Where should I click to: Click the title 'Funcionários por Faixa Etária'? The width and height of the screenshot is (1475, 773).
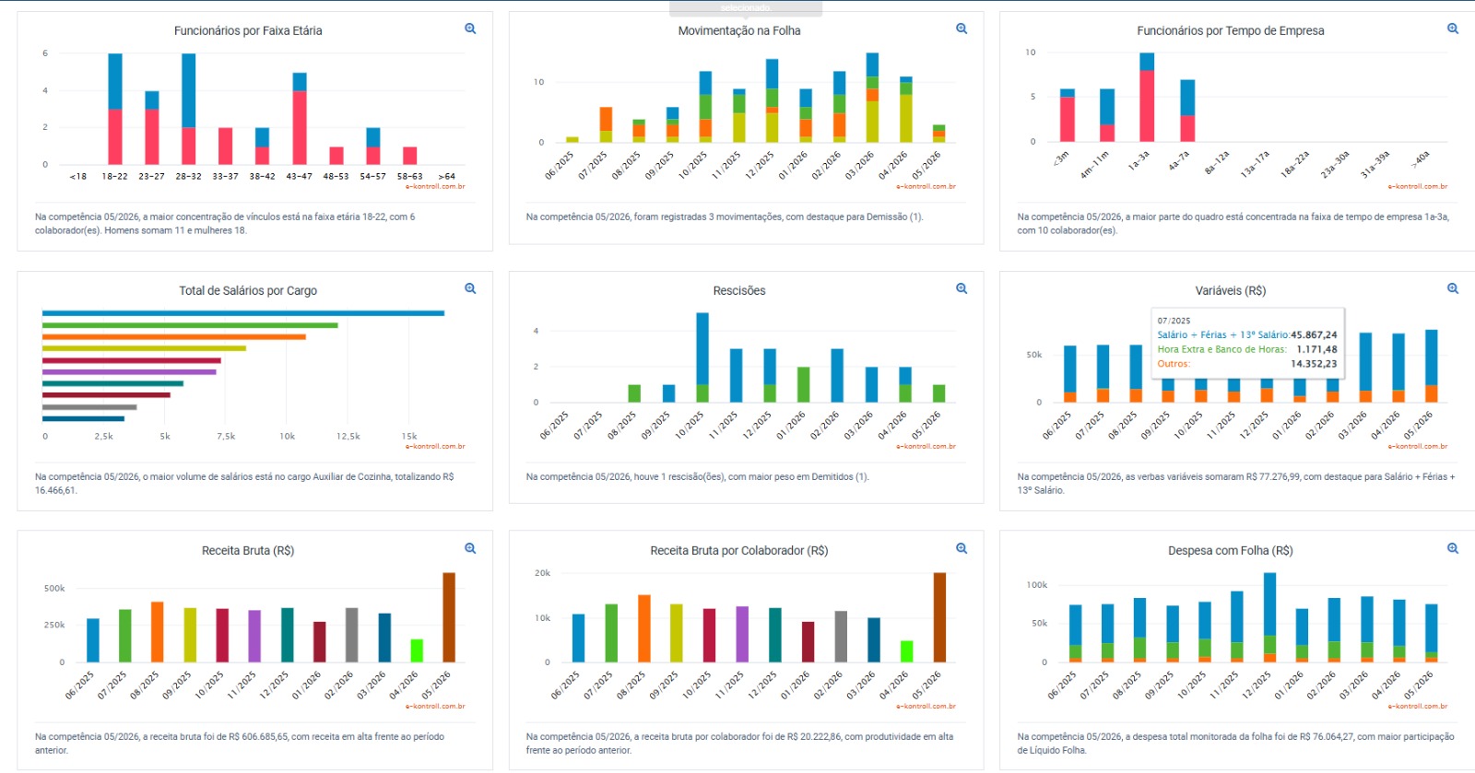pyautogui.click(x=248, y=30)
